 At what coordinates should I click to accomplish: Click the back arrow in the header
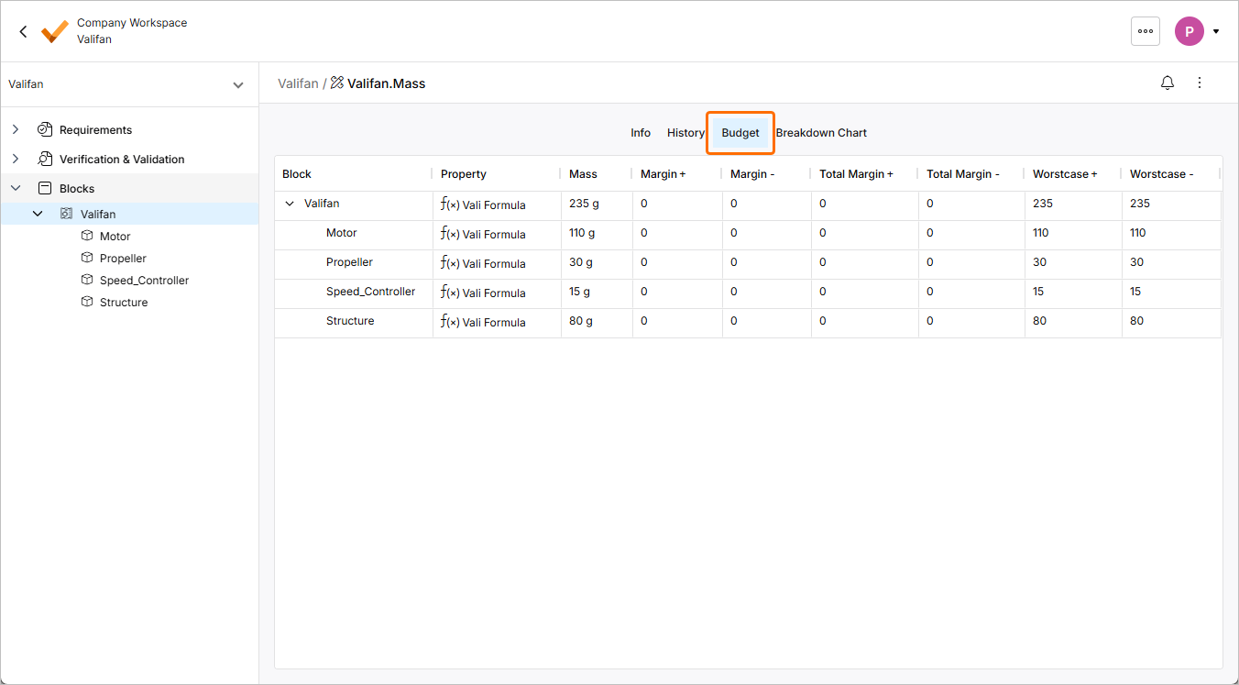[24, 31]
